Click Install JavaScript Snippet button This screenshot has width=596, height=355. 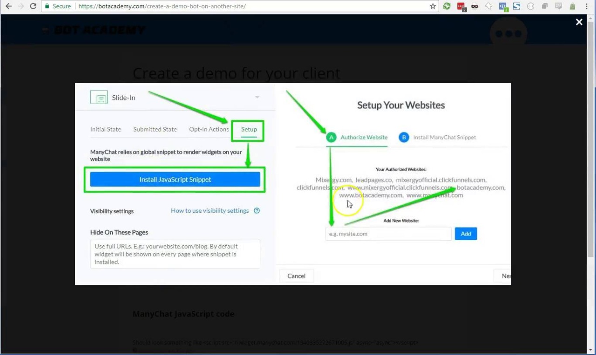(x=175, y=179)
